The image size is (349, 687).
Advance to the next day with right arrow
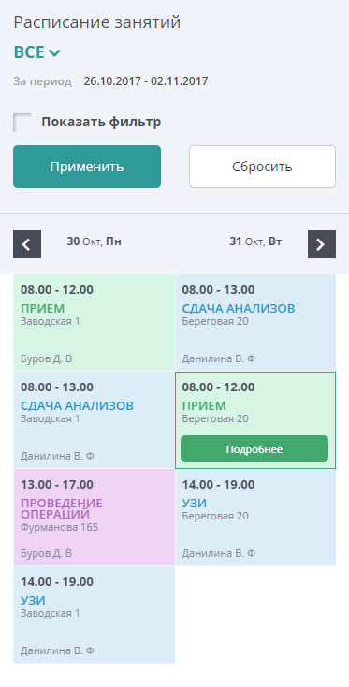322,244
